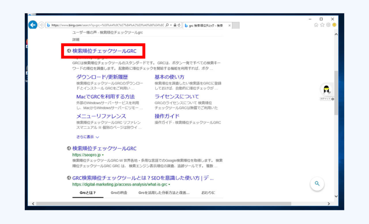Image resolution: width=369 pixels, height=224 pixels.
Task: Open the address bar autocomplete dropdown arrow
Action: [171, 25]
